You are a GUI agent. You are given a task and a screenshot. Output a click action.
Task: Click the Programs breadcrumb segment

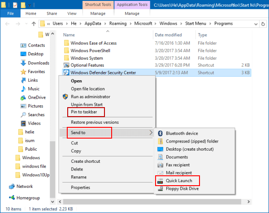[x=224, y=23]
